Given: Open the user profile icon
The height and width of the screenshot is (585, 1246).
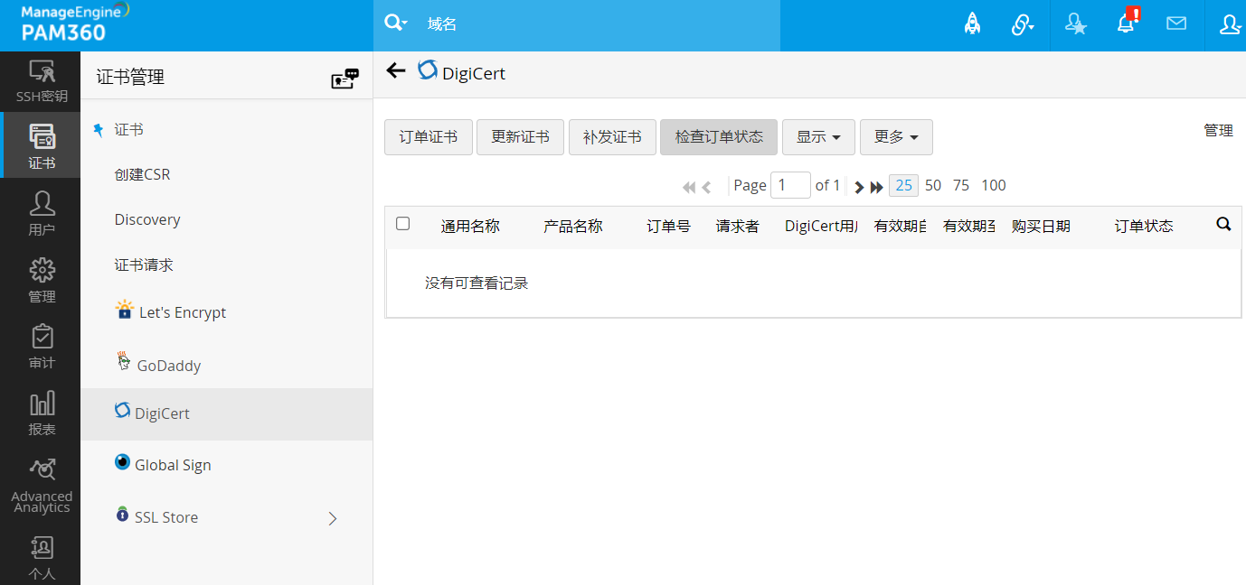Looking at the screenshot, I should [x=1230, y=24].
